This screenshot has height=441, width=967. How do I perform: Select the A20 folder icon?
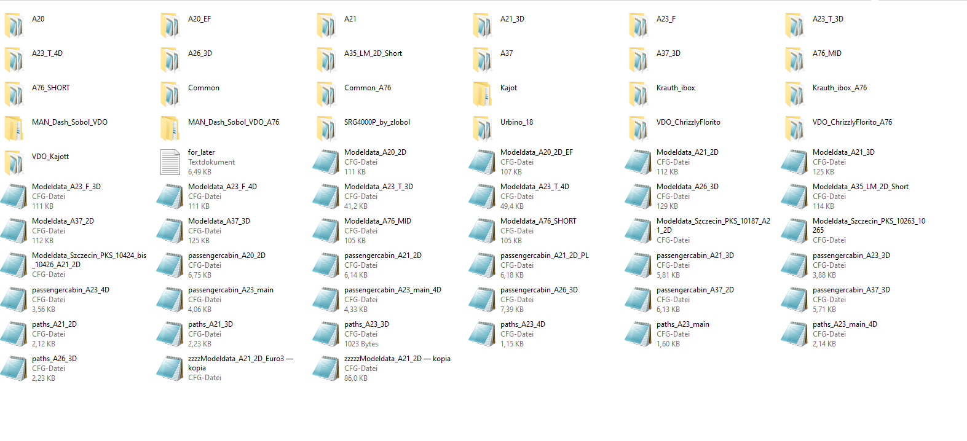click(x=14, y=26)
